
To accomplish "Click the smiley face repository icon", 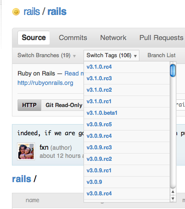I will 16,12.
